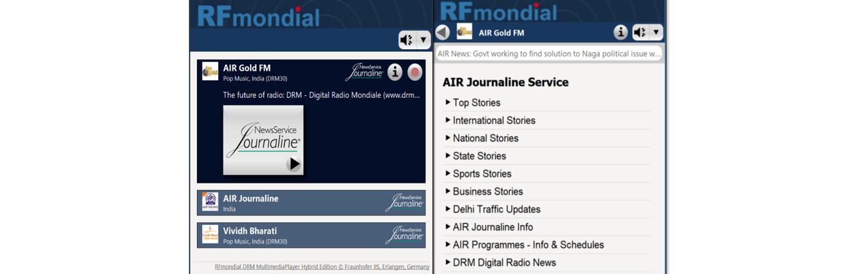Open volume dropdown in left station list panel
Viewport: 851px width, 274px height.
point(423,40)
